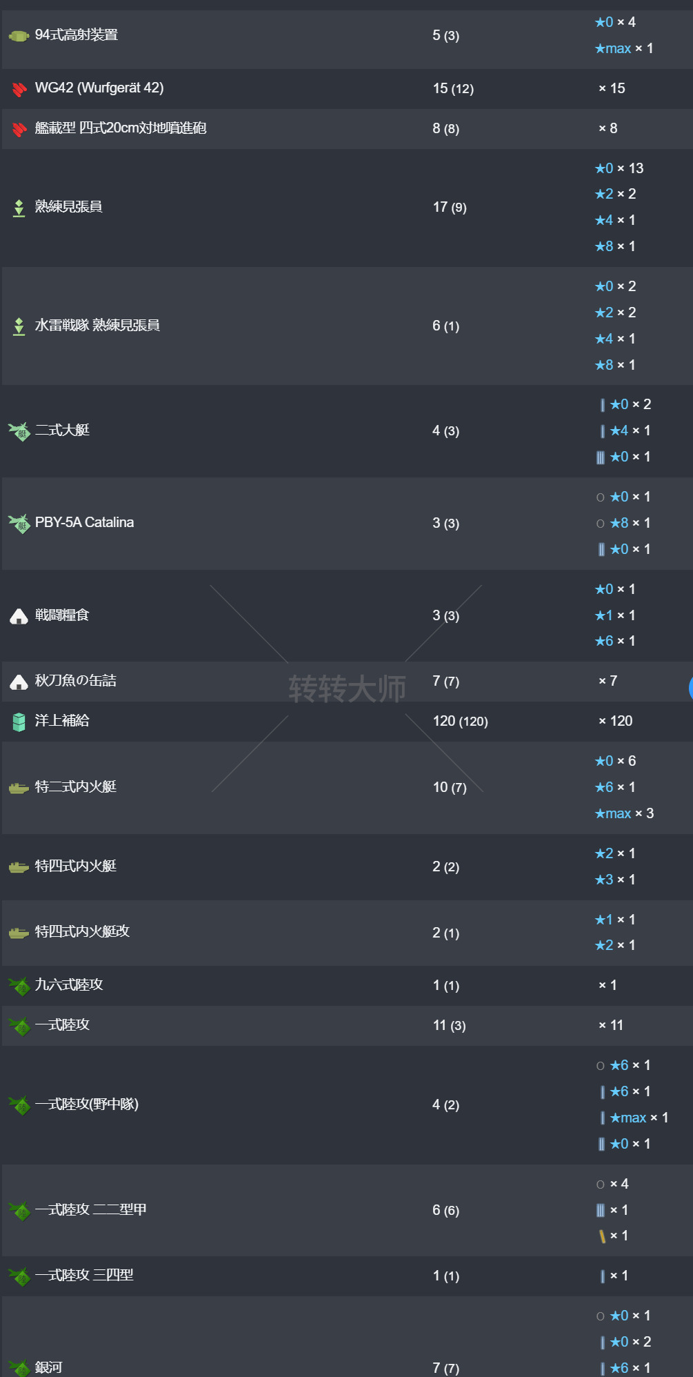Click the 戦闘糧食 rice ball icon
This screenshot has width=693, height=1377.
pyautogui.click(x=19, y=616)
